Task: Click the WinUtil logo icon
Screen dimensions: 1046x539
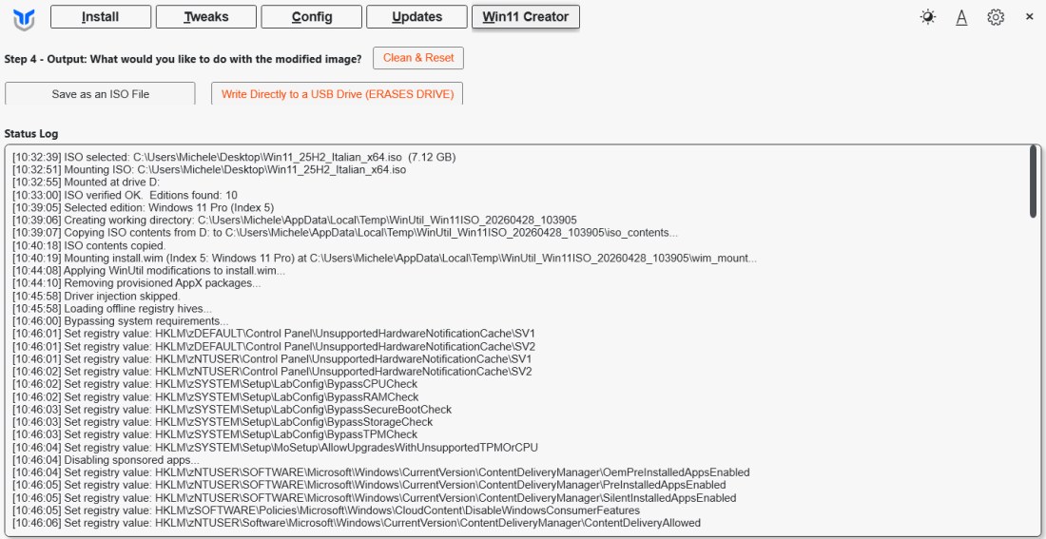Action: coord(26,18)
